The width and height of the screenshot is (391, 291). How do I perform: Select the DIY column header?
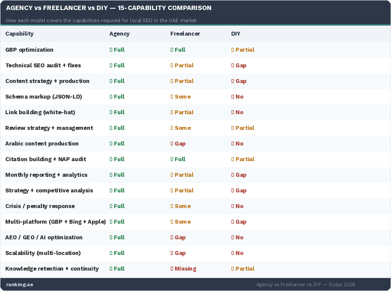(235, 34)
